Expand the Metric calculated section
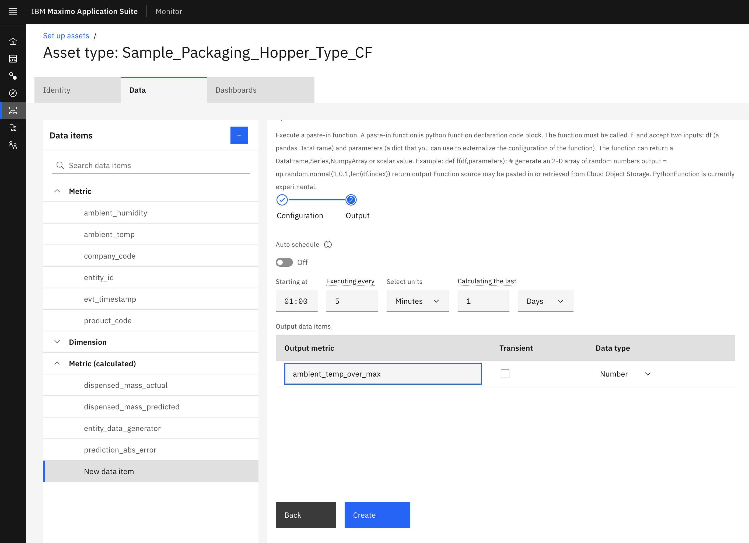 click(57, 363)
